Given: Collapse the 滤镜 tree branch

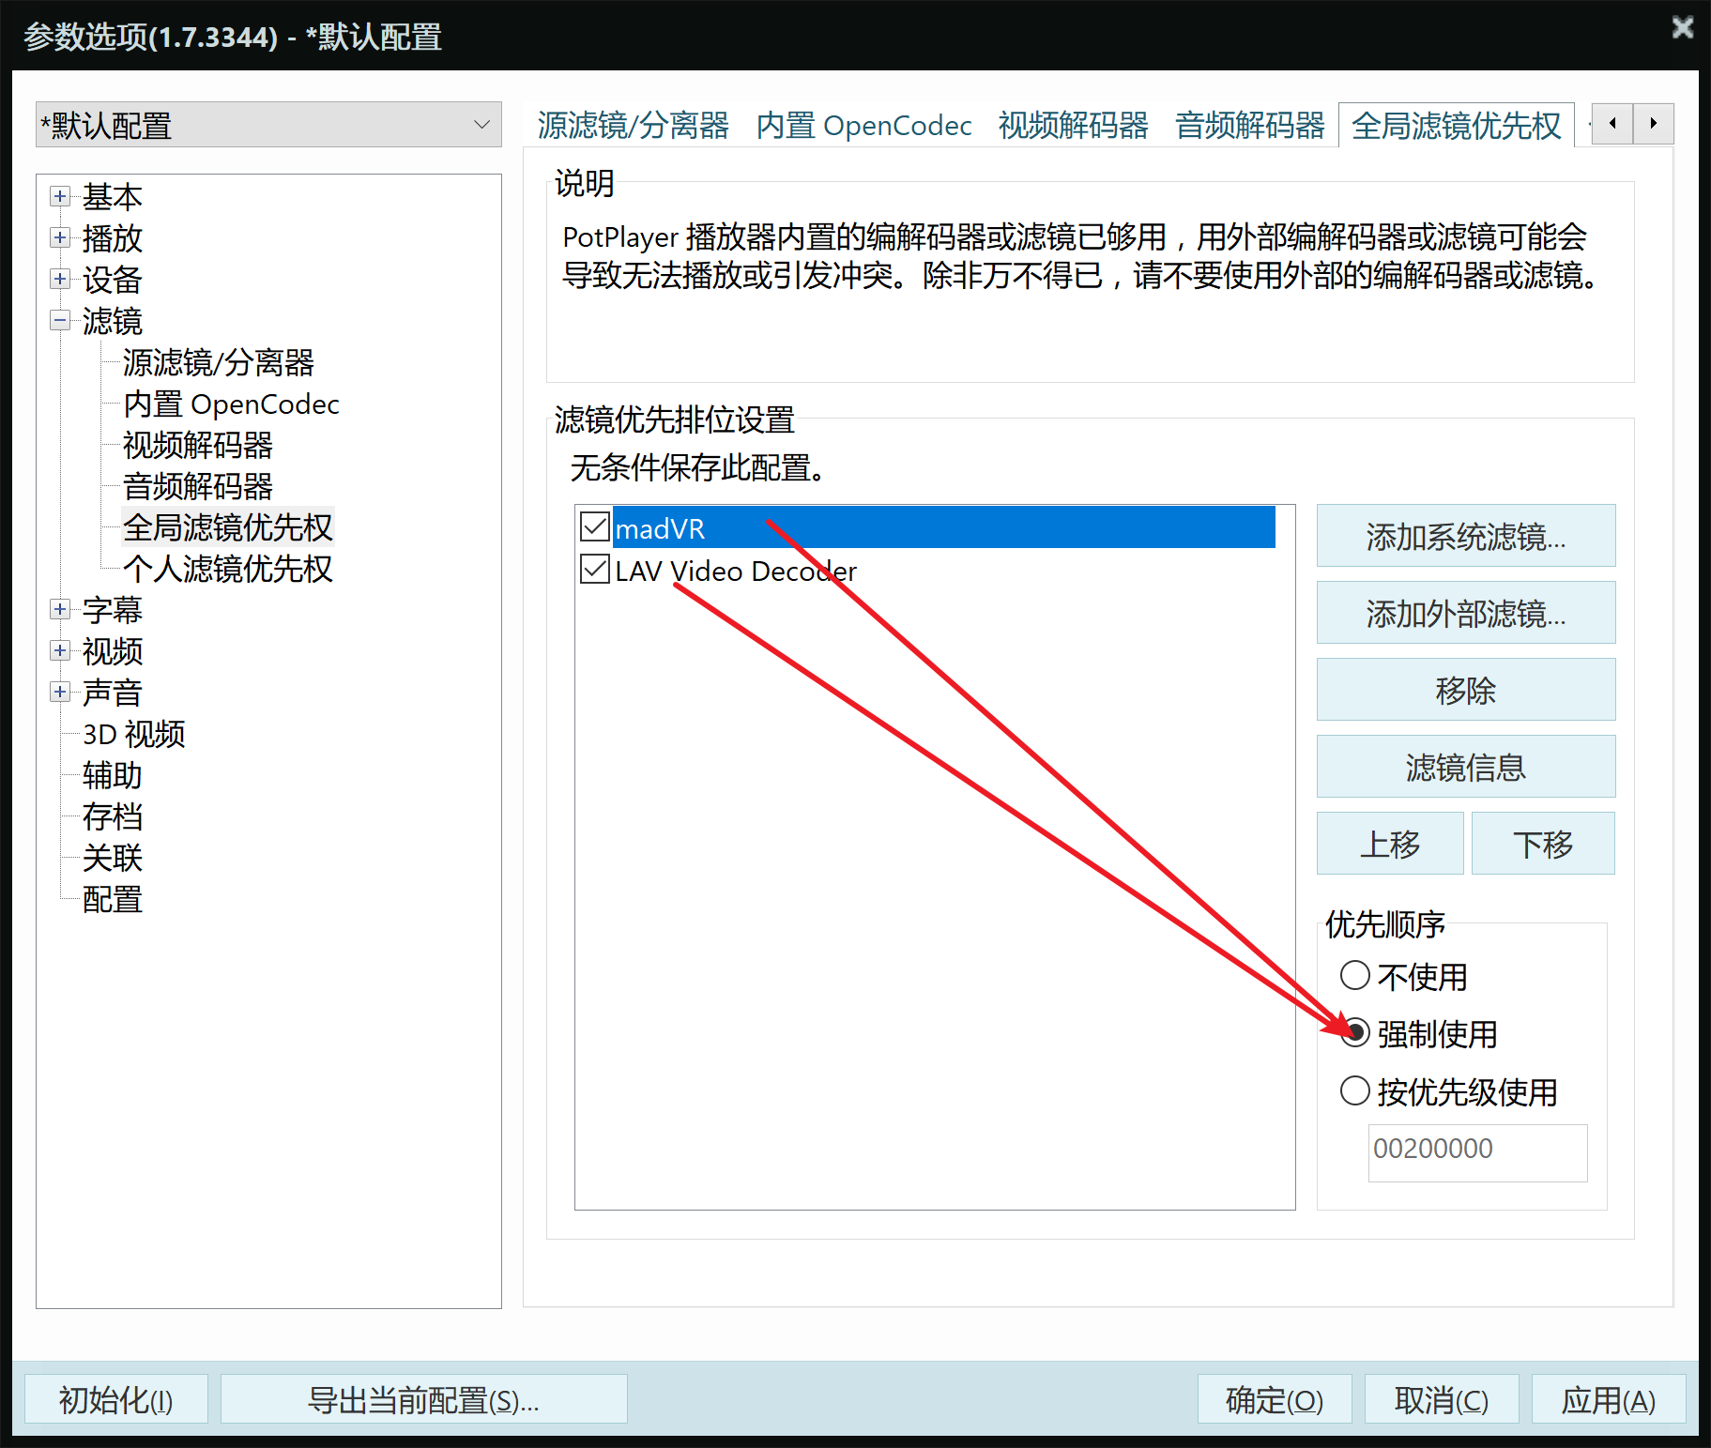Looking at the screenshot, I should pyautogui.click(x=59, y=321).
